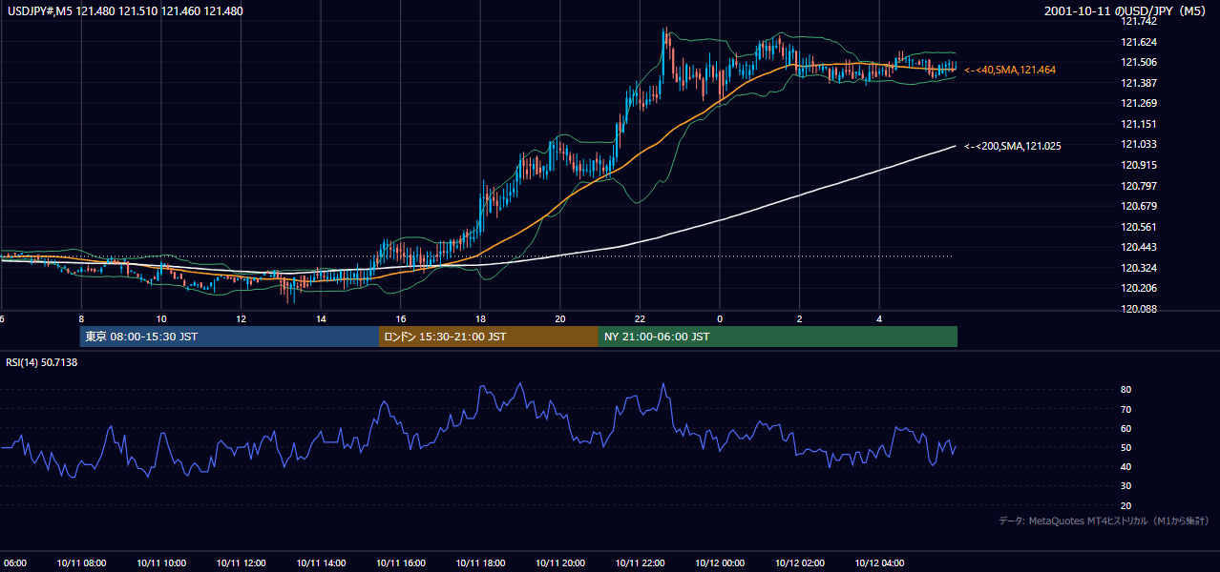The width and height of the screenshot is (1220, 572).
Task: Click the 120.797 price axis label
Action: (x=1138, y=186)
